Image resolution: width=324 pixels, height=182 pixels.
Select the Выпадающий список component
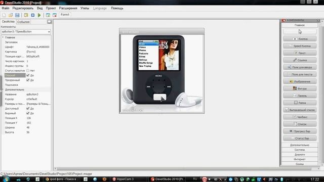tap(300, 110)
